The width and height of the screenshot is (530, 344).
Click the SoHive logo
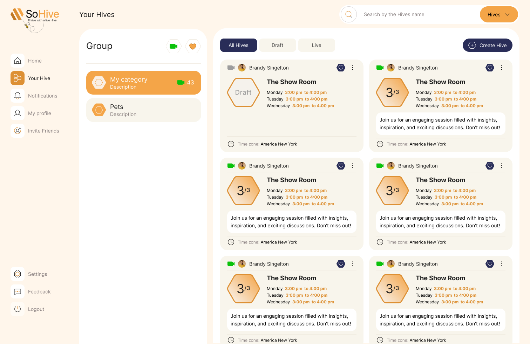pos(35,20)
